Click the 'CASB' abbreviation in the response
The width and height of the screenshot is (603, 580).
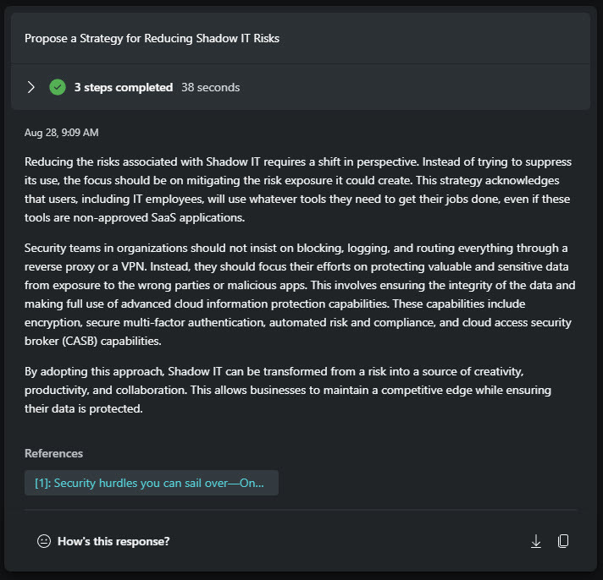click(x=80, y=341)
